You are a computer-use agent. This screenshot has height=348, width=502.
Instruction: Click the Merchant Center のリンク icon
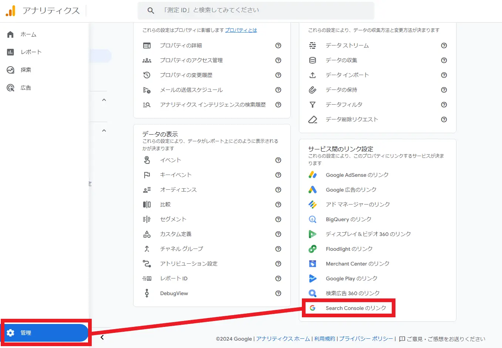313,264
